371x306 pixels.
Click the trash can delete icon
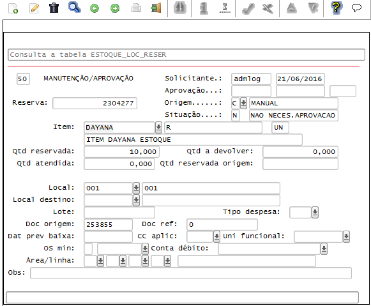coord(54,8)
